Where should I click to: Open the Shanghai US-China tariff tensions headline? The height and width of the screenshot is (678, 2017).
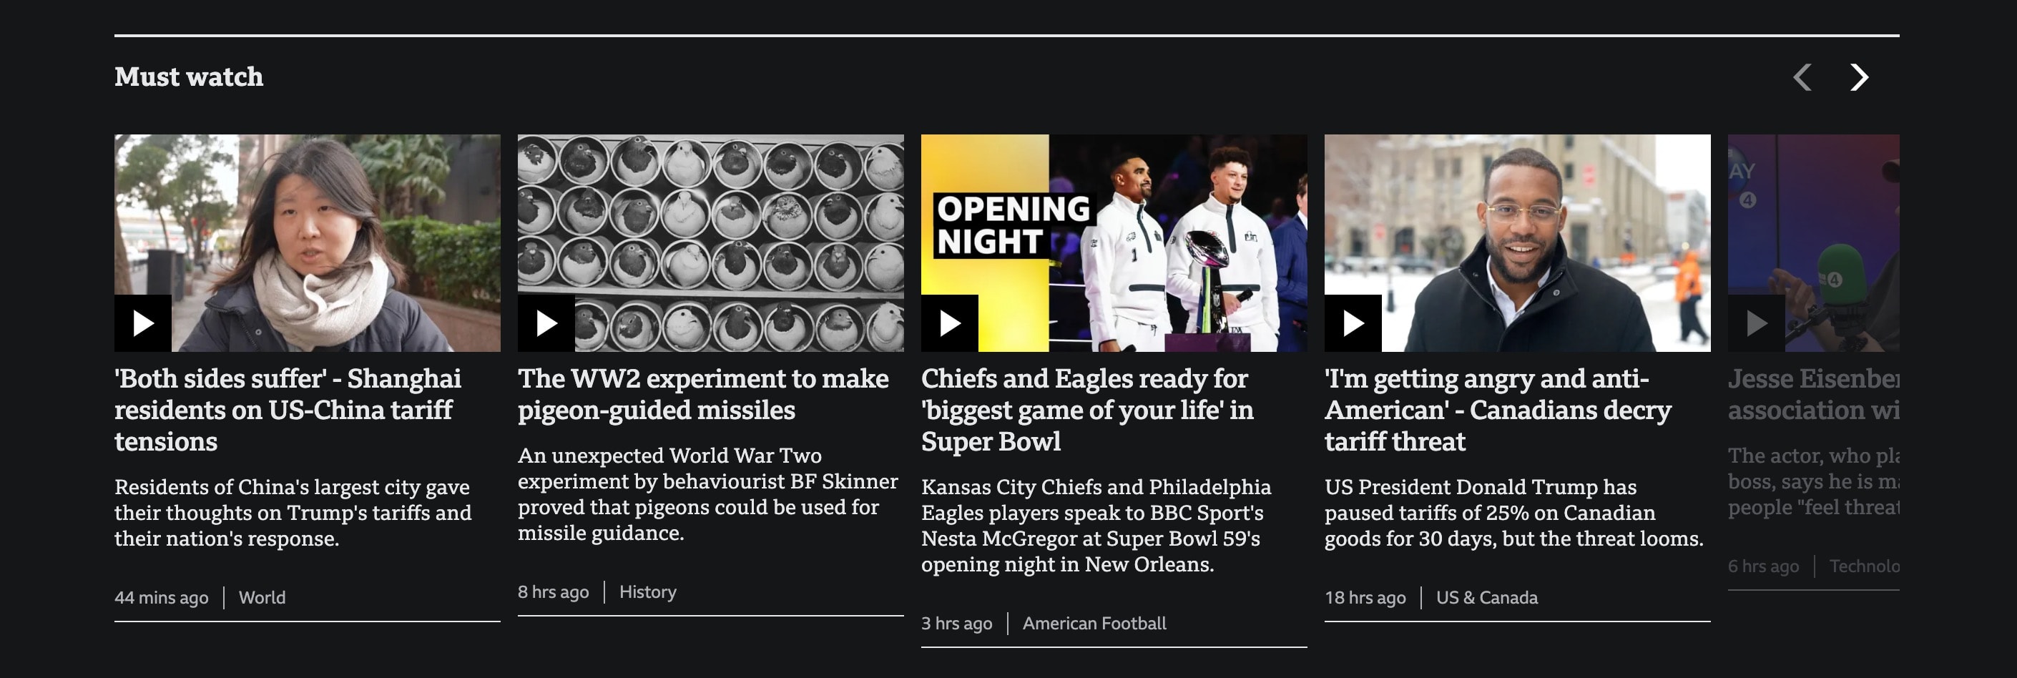pyautogui.click(x=289, y=410)
